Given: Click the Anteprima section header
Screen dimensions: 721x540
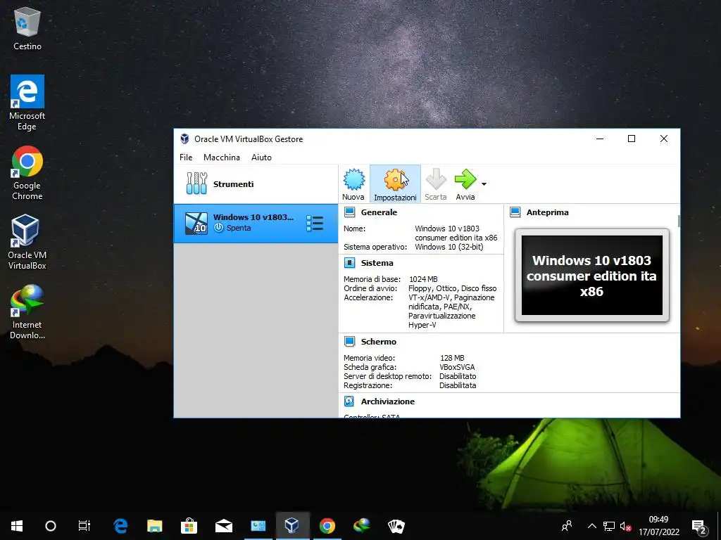Looking at the screenshot, I should [x=547, y=212].
